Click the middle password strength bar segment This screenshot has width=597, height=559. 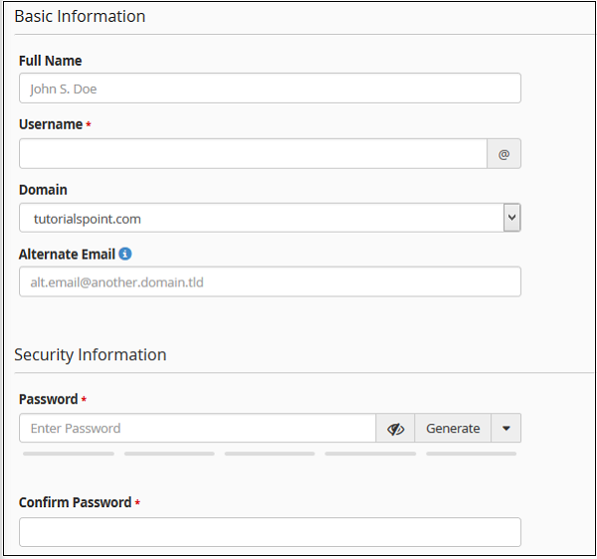[x=270, y=454]
